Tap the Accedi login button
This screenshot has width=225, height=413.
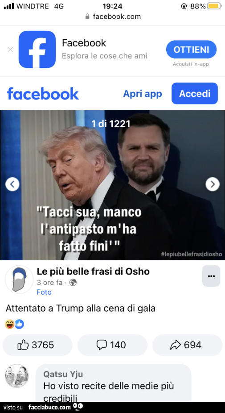point(195,93)
